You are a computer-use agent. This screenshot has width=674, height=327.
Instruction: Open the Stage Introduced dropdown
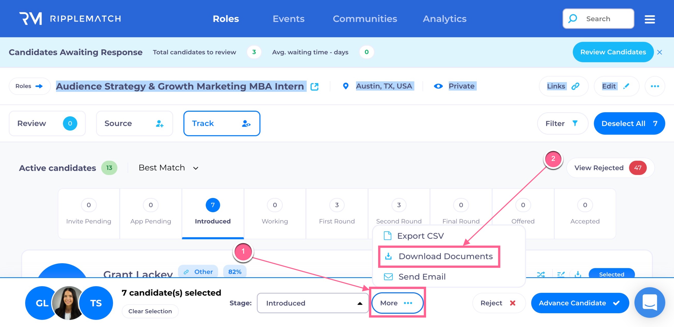coord(313,303)
